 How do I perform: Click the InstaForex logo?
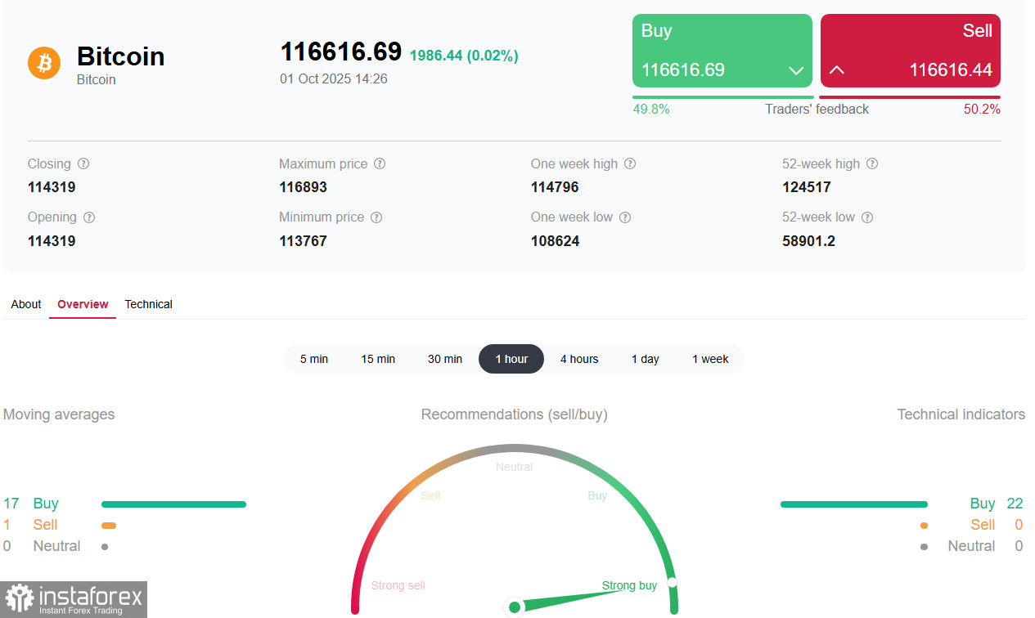pyautogui.click(x=74, y=599)
